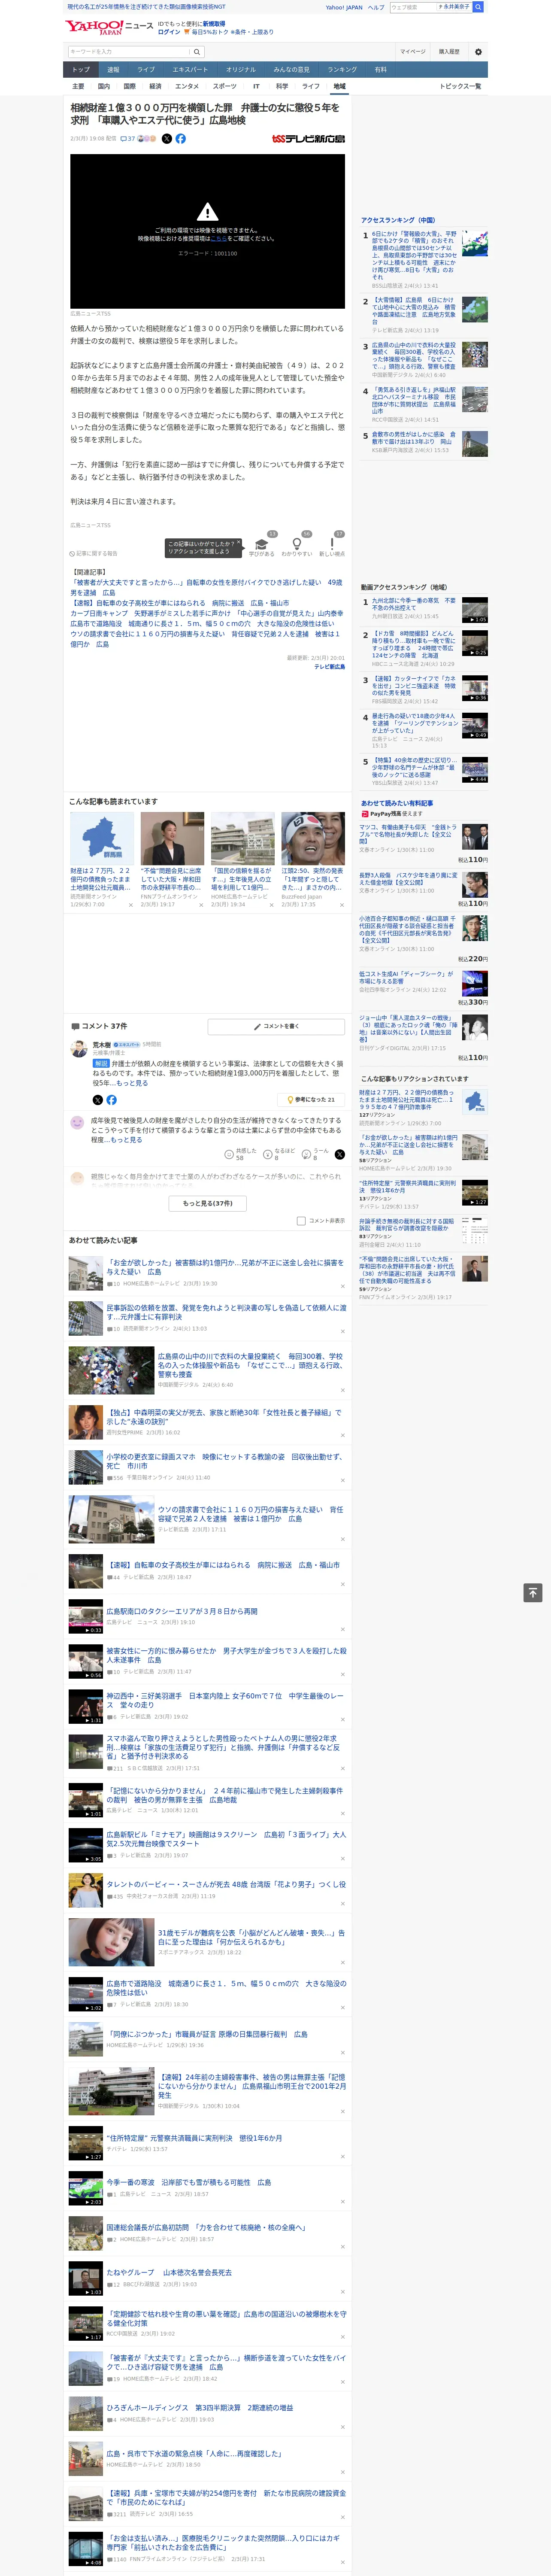This screenshot has height=2576, width=551.
Task: Dismiss the 財産は２７万円 recommended card
Action: click(x=130, y=904)
